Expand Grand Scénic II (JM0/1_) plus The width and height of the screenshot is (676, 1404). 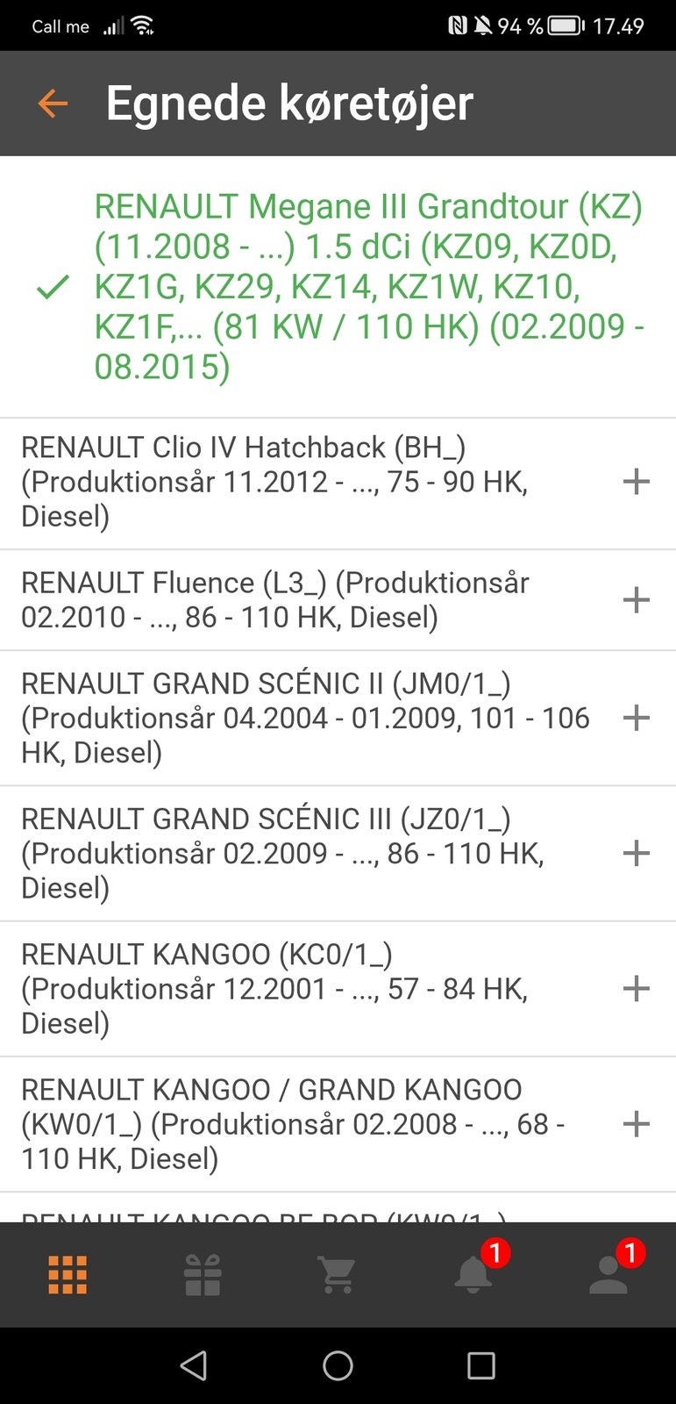click(x=636, y=718)
